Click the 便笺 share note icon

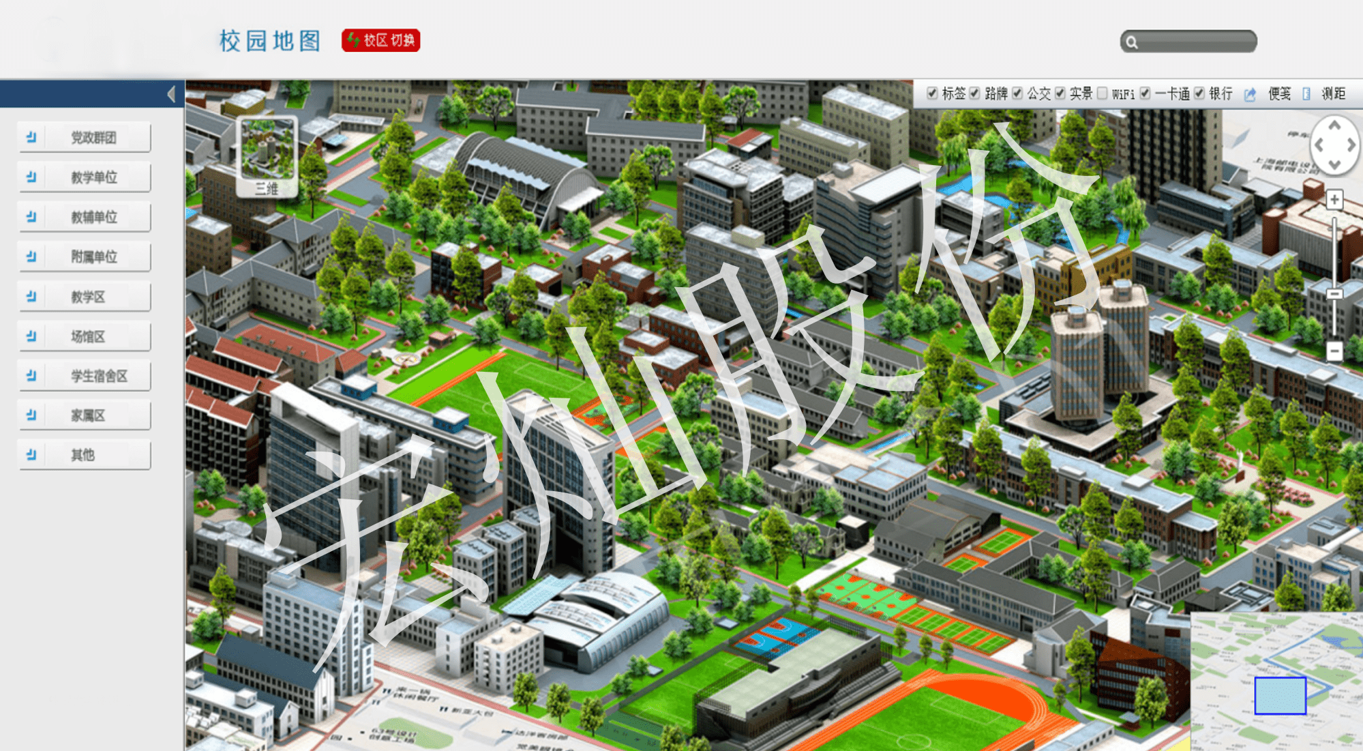click(x=1250, y=95)
